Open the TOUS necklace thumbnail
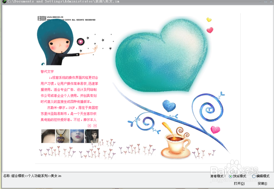 [63, 136]
